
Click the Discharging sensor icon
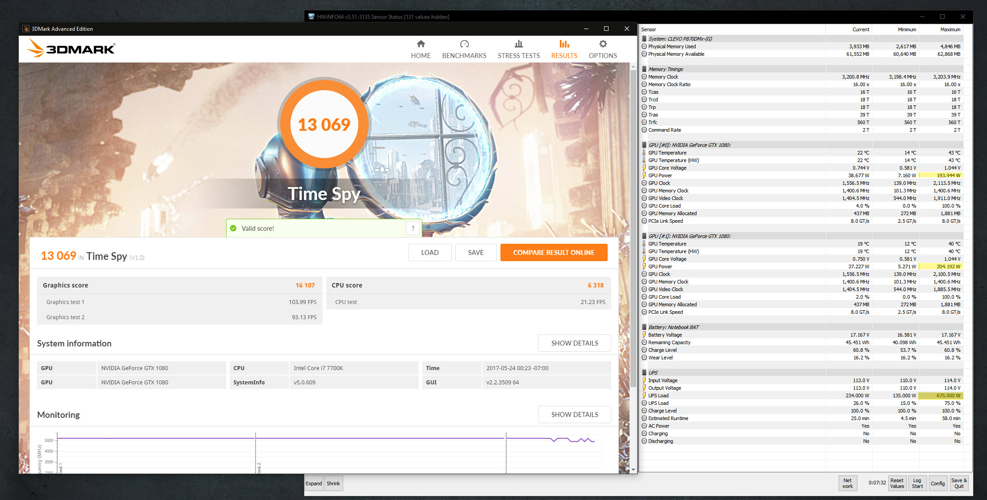644,441
